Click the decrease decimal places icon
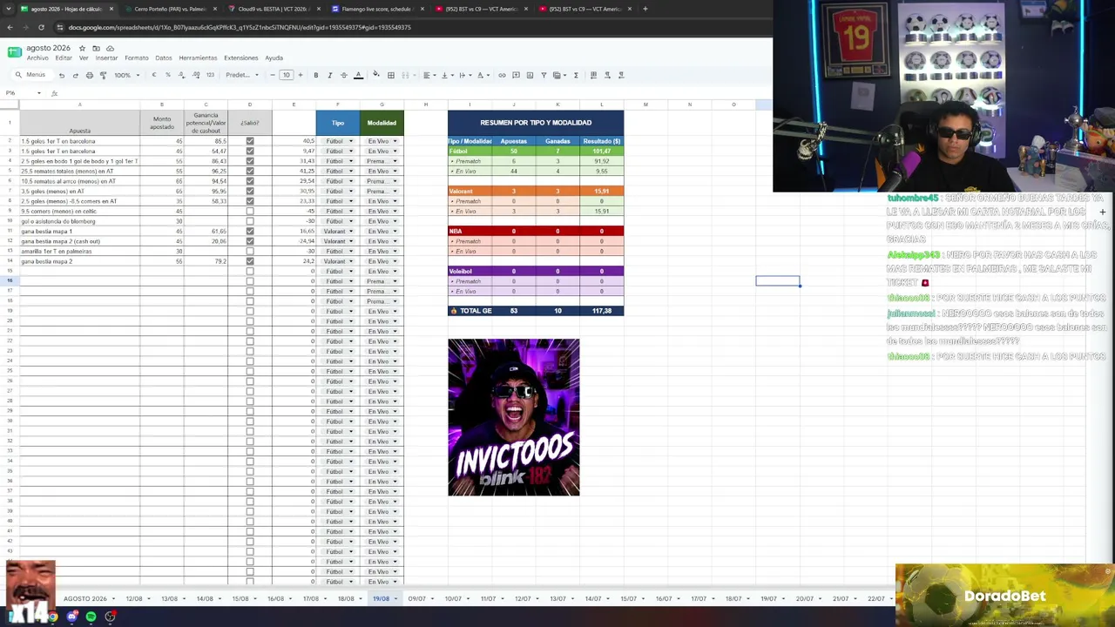This screenshot has width=1115, height=627. (181, 75)
